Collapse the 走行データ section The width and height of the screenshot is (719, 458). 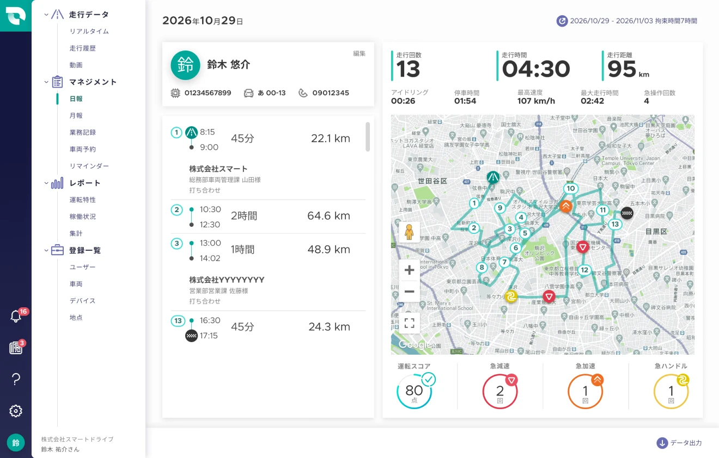[46, 15]
